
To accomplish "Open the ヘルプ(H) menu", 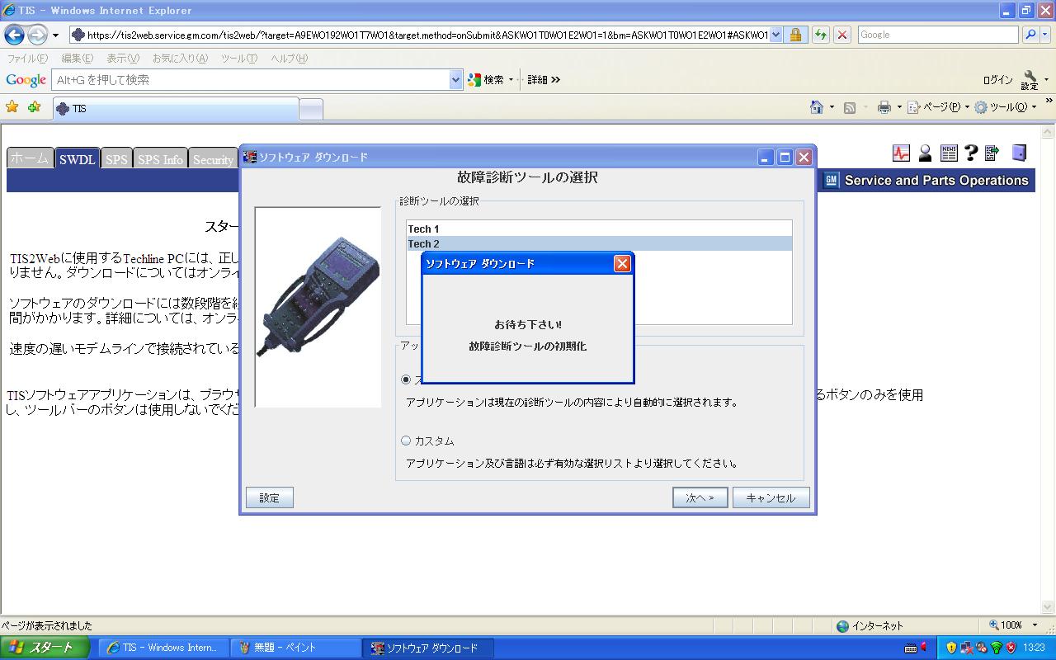I will (x=289, y=59).
